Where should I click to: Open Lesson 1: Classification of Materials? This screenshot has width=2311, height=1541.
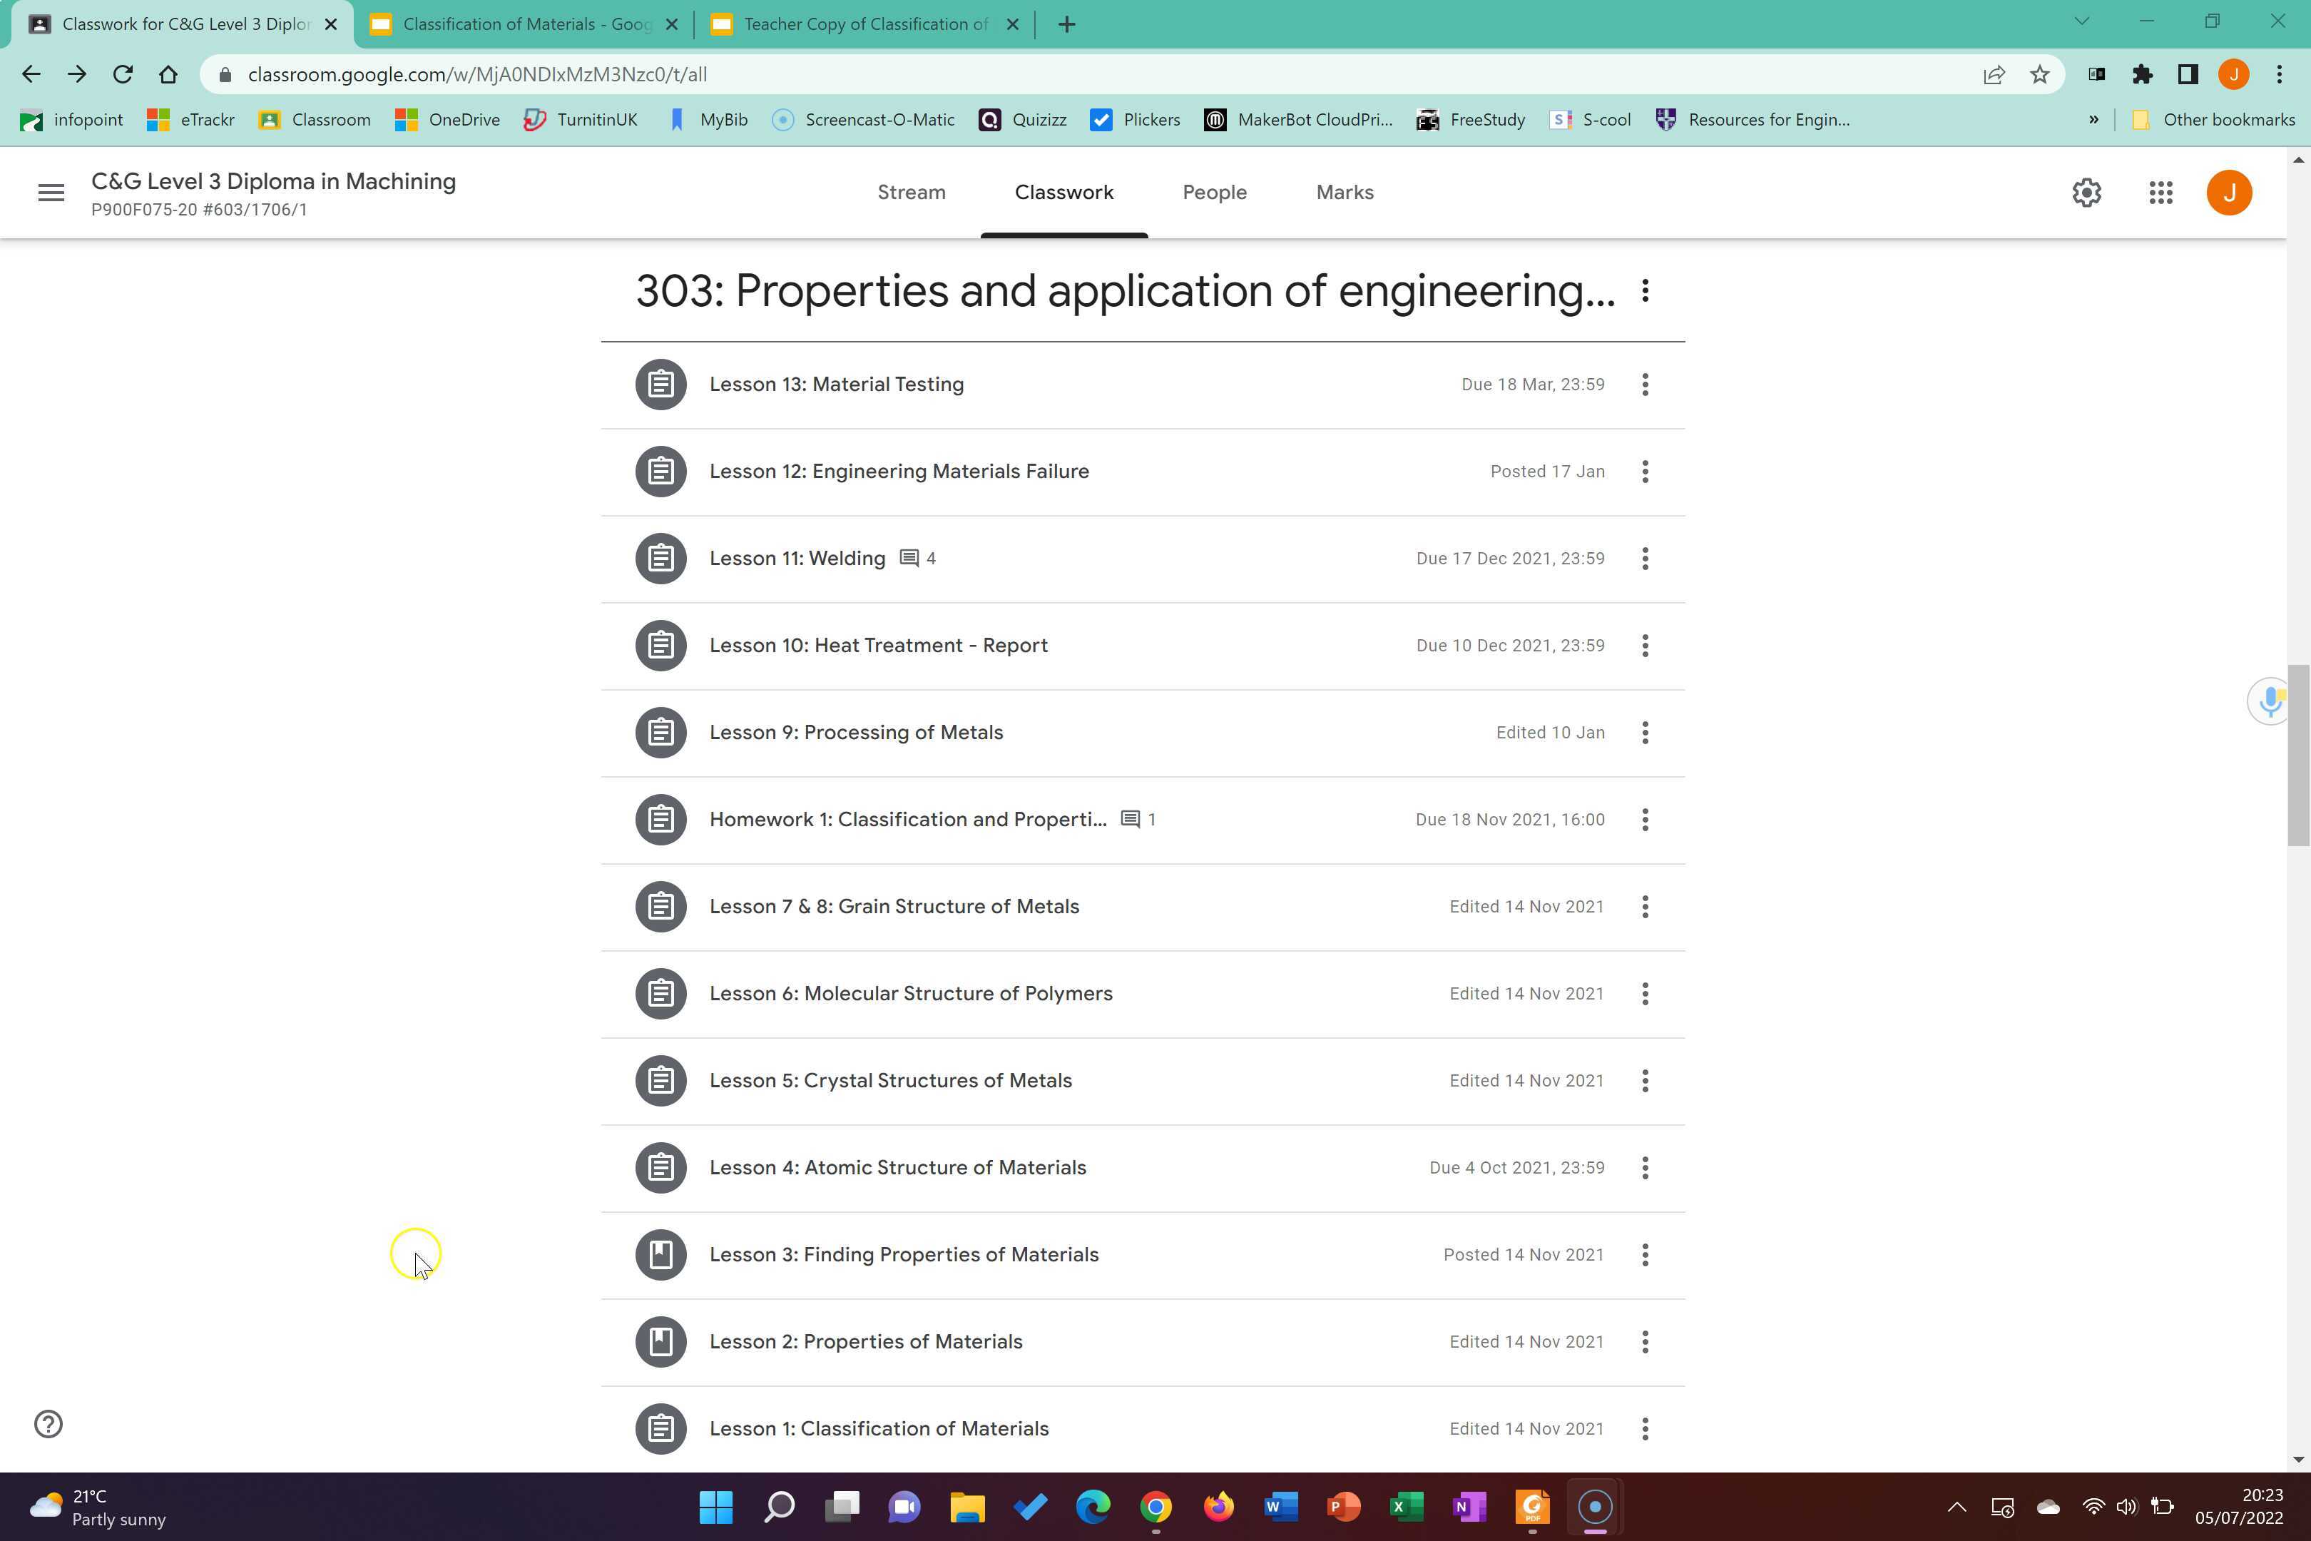point(879,1428)
